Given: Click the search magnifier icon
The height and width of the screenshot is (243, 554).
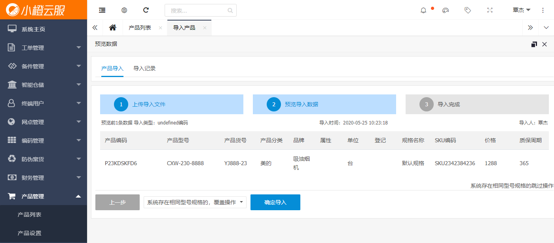Looking at the screenshot, I should tap(230, 11).
